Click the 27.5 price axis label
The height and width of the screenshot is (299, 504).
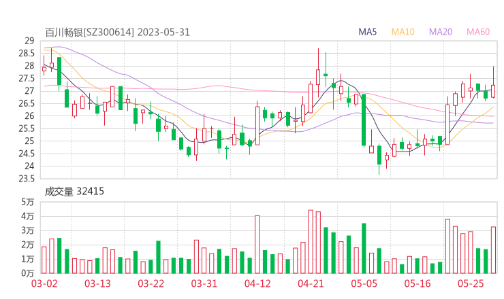27,78
